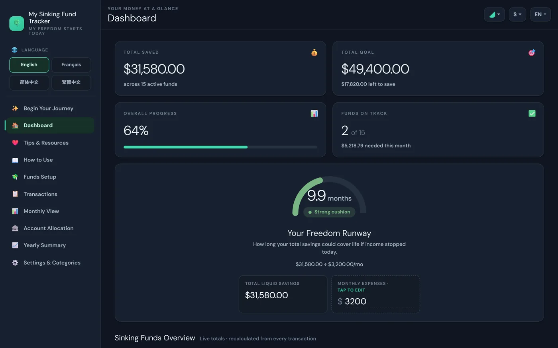Switch language to 简体中文
This screenshot has height=348, width=558.
(29, 83)
